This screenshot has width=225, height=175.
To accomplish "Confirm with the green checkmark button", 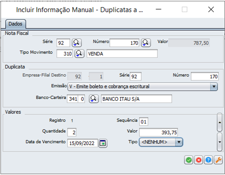I will (189, 160).
